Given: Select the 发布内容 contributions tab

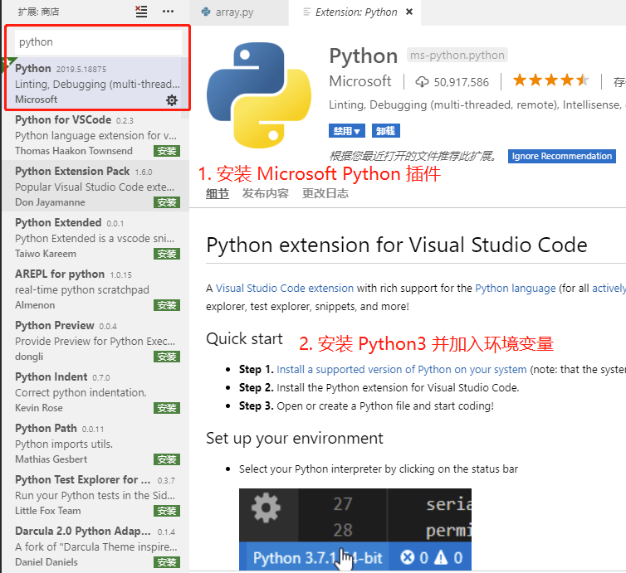Looking at the screenshot, I should tap(265, 193).
